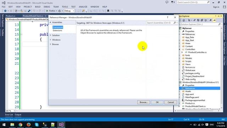The image size is (227, 128).
Task: Click the Quick Launch input field
Action: [x=192, y=2]
